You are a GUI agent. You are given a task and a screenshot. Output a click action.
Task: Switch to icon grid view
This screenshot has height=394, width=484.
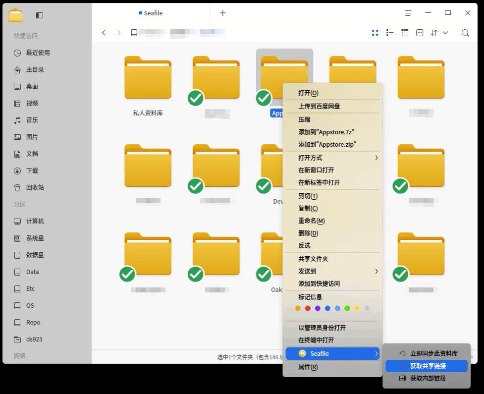[375, 33]
